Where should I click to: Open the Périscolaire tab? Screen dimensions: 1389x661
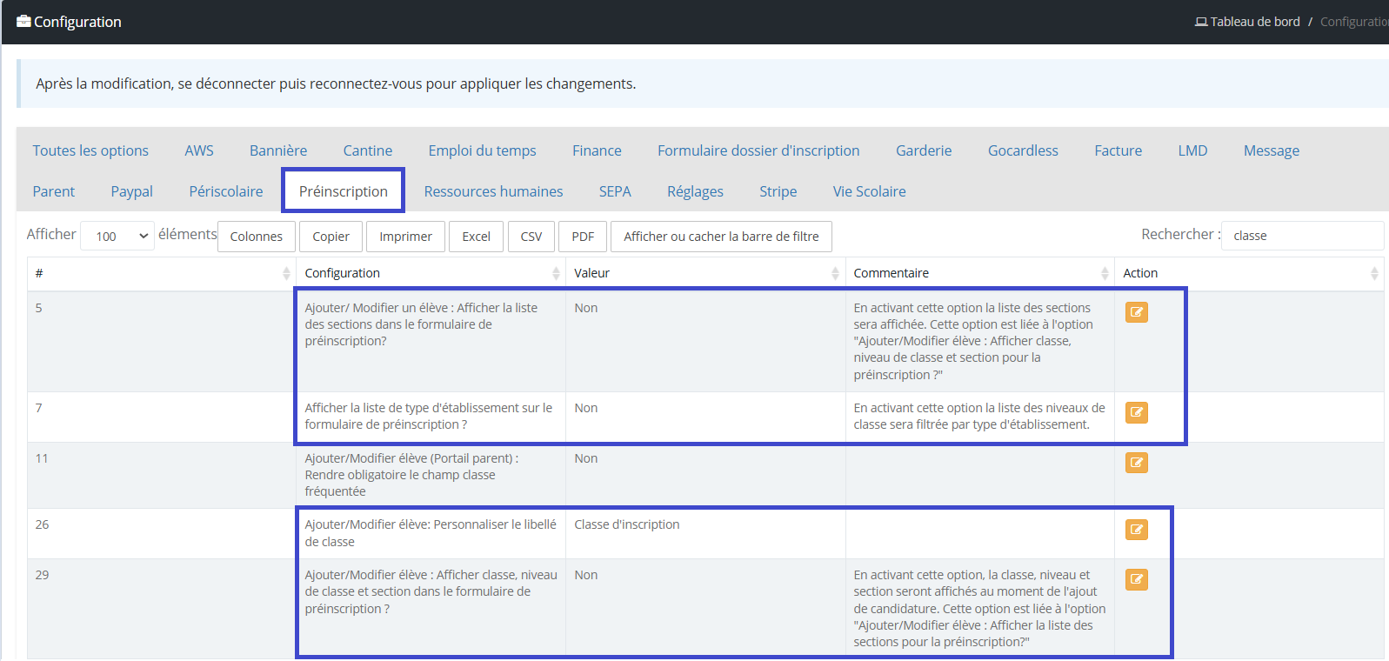[226, 191]
